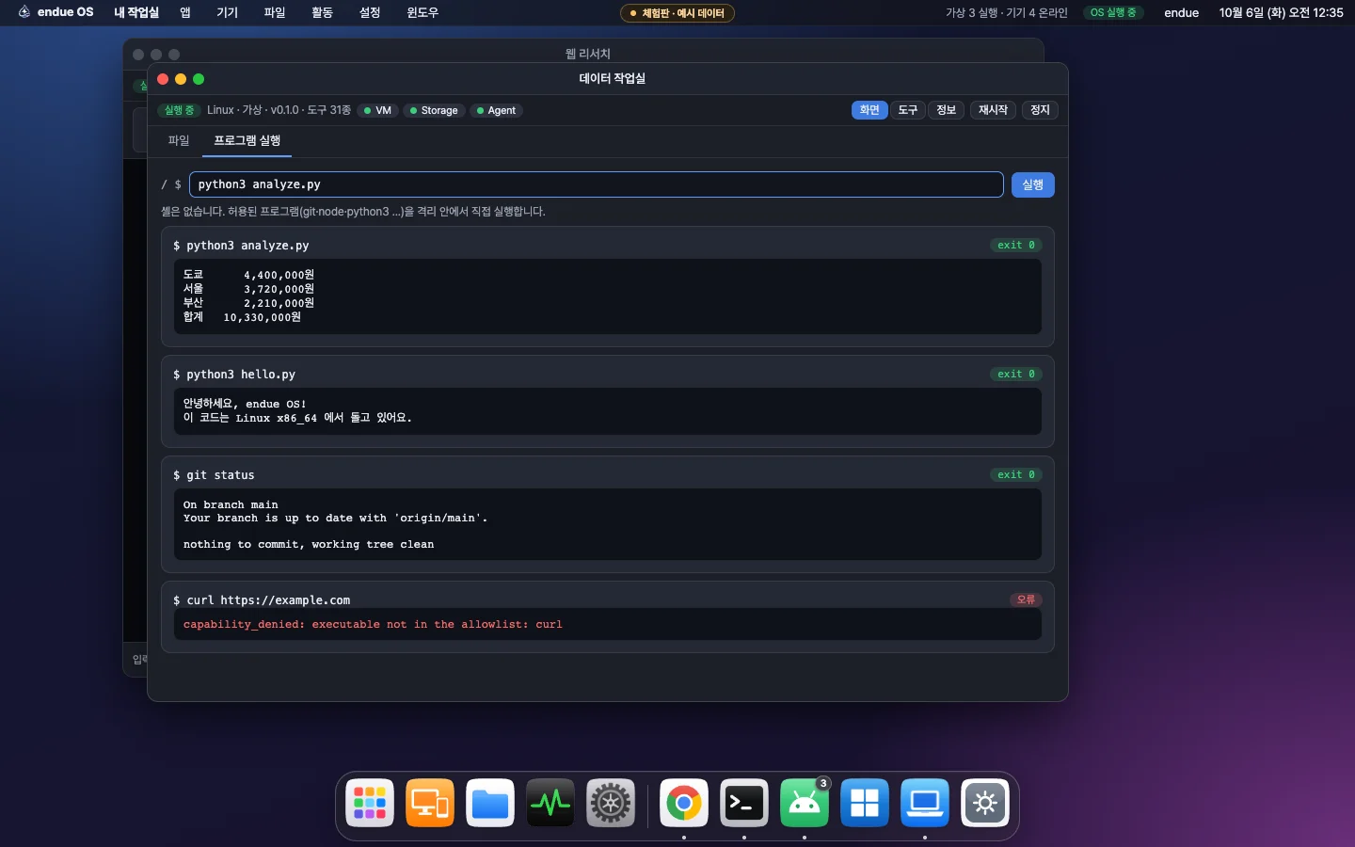
Task: Open the 윈도우 menu
Action: coord(422,12)
